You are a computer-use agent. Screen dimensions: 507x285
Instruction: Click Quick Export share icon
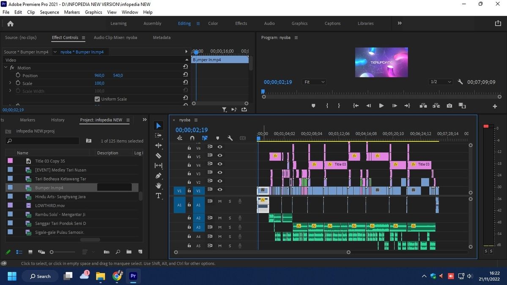pyautogui.click(x=498, y=23)
